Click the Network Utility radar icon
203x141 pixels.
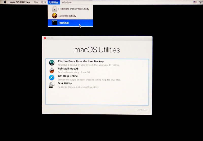tap(55, 16)
